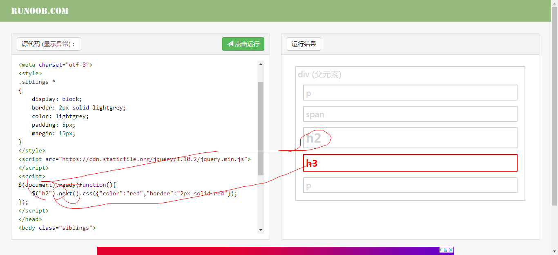Click code editor scroll up arrow
Image resolution: width=558 pixels, height=255 pixels.
click(x=261, y=64)
